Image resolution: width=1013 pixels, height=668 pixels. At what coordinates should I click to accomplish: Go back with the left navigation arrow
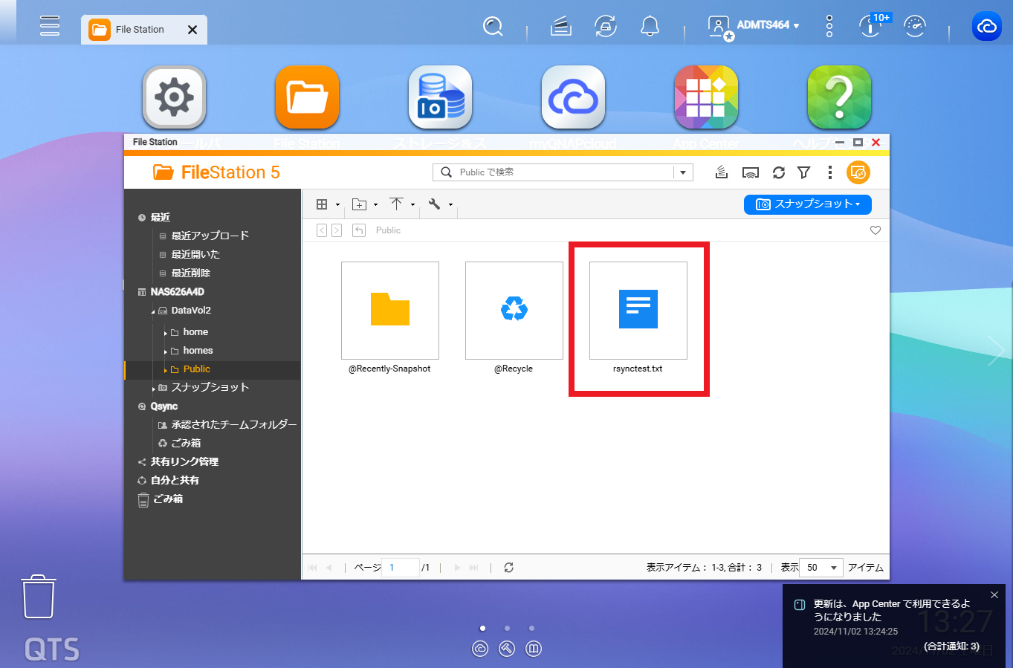point(322,230)
